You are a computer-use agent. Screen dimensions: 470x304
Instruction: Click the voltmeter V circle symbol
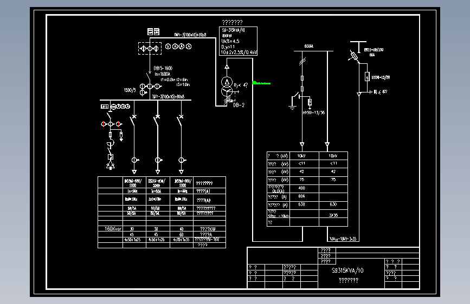coord(168,47)
